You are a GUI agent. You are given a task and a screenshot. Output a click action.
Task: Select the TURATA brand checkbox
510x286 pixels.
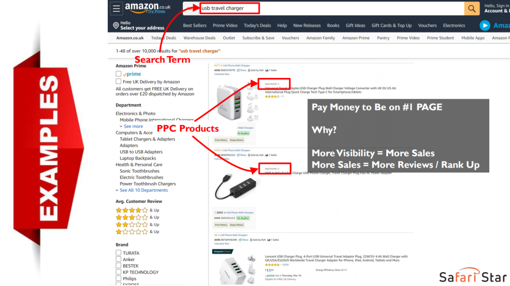click(119, 252)
